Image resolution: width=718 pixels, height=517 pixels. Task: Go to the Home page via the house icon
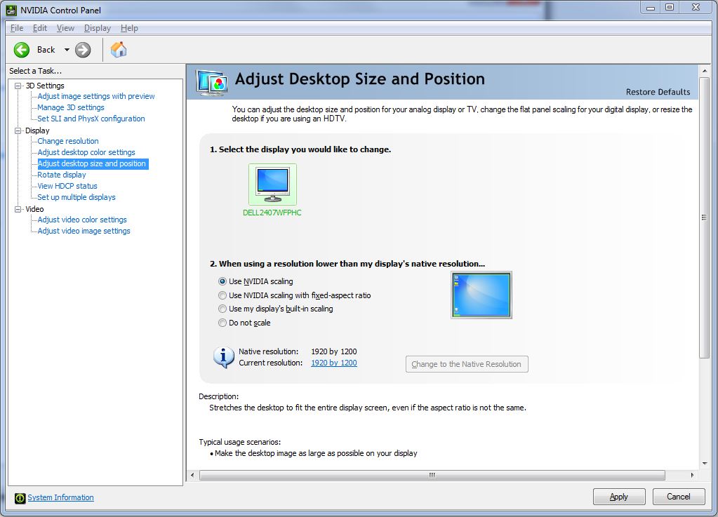[x=119, y=49]
